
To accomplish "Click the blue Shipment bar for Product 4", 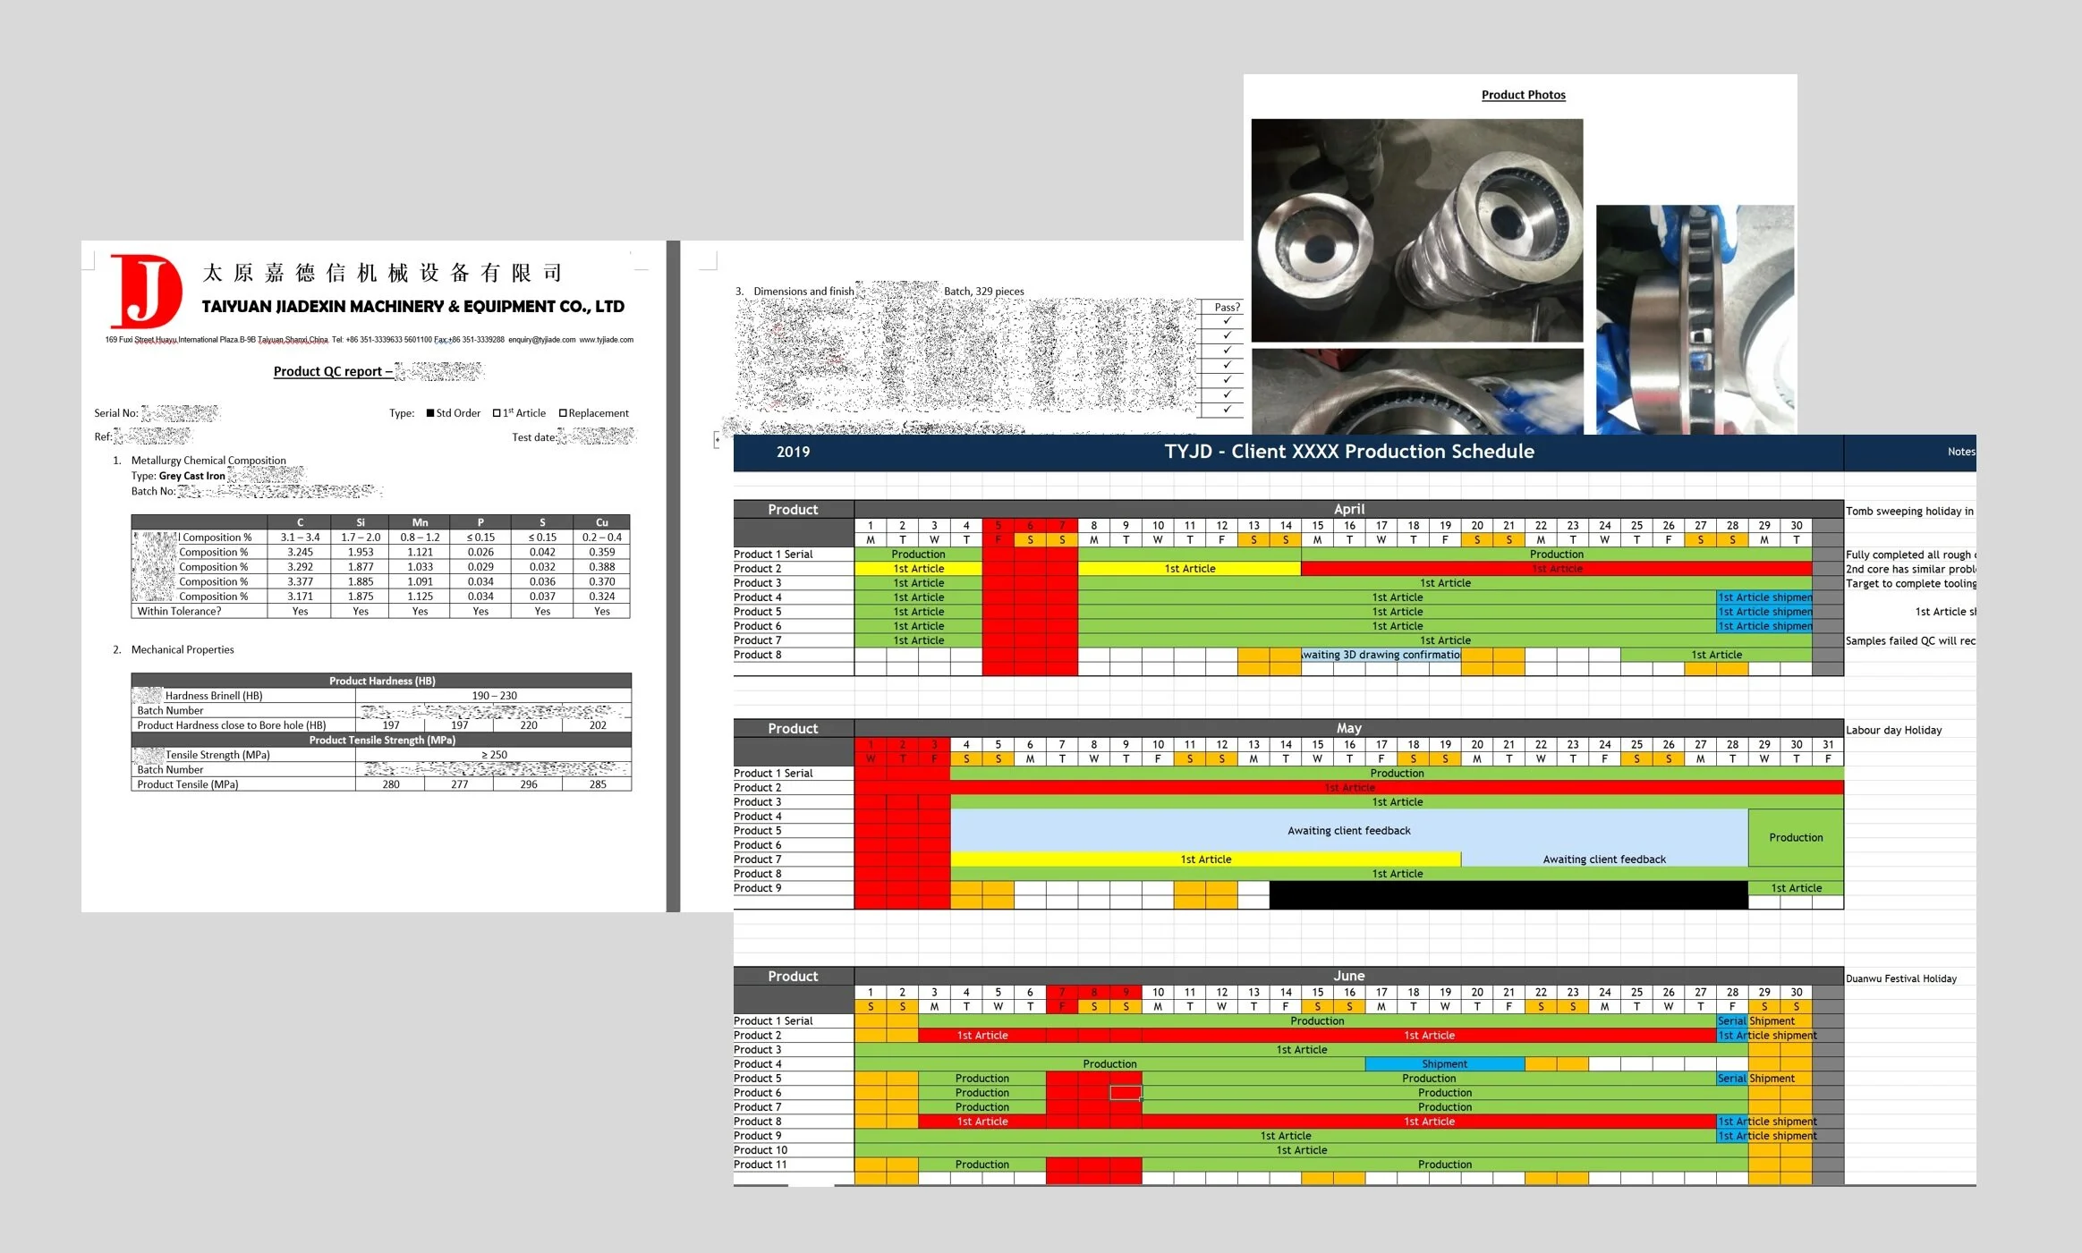I will click(1444, 1064).
